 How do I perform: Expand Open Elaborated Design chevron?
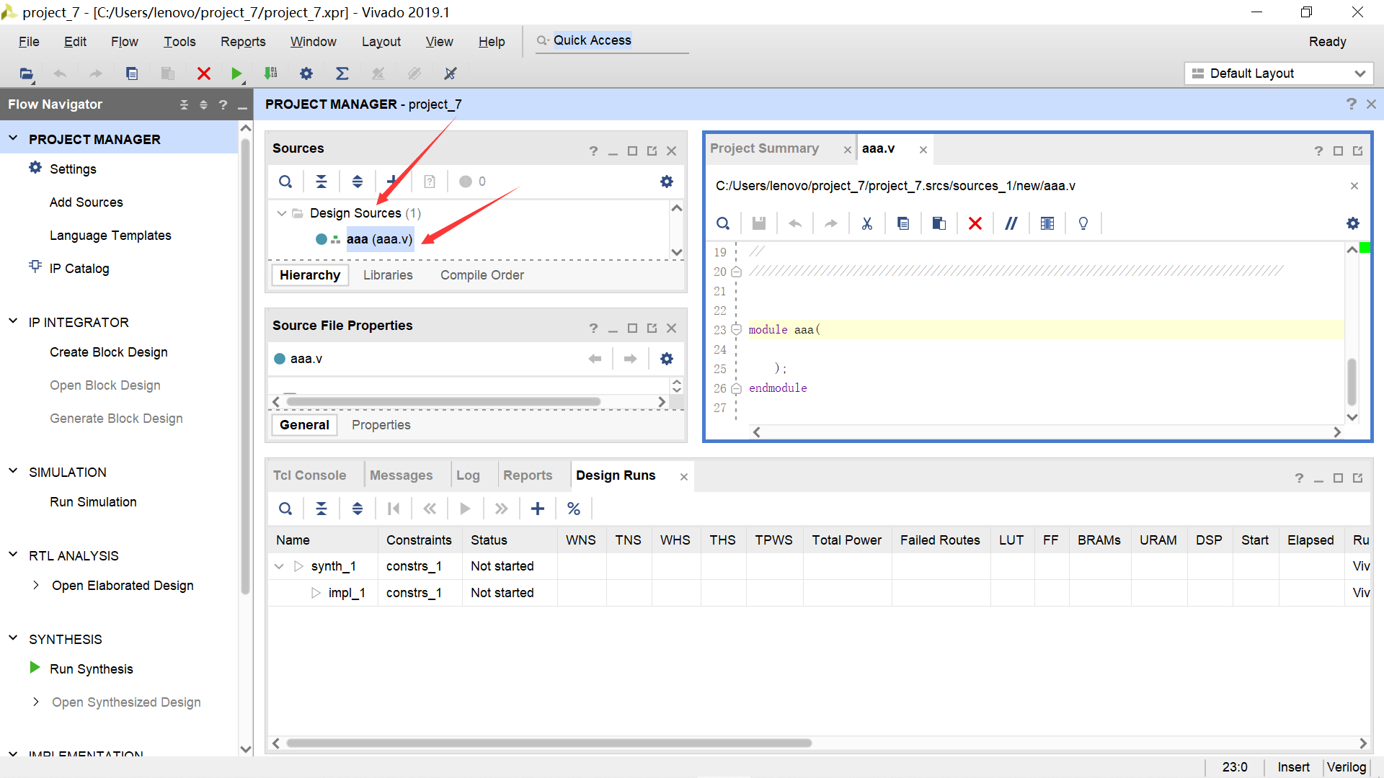coord(36,585)
